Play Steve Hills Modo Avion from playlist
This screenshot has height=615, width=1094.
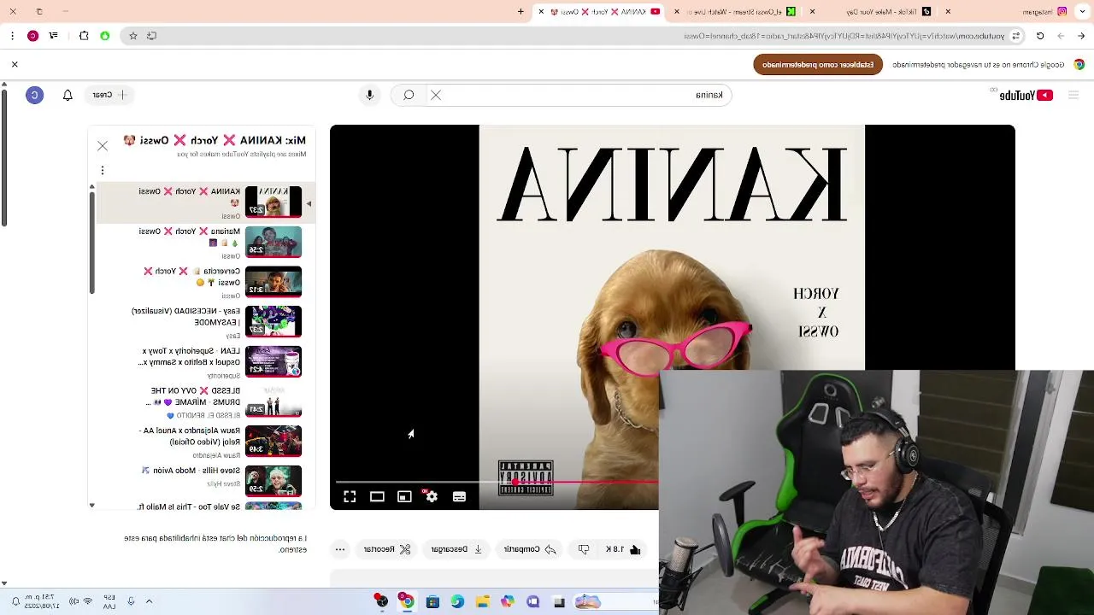tap(205, 482)
